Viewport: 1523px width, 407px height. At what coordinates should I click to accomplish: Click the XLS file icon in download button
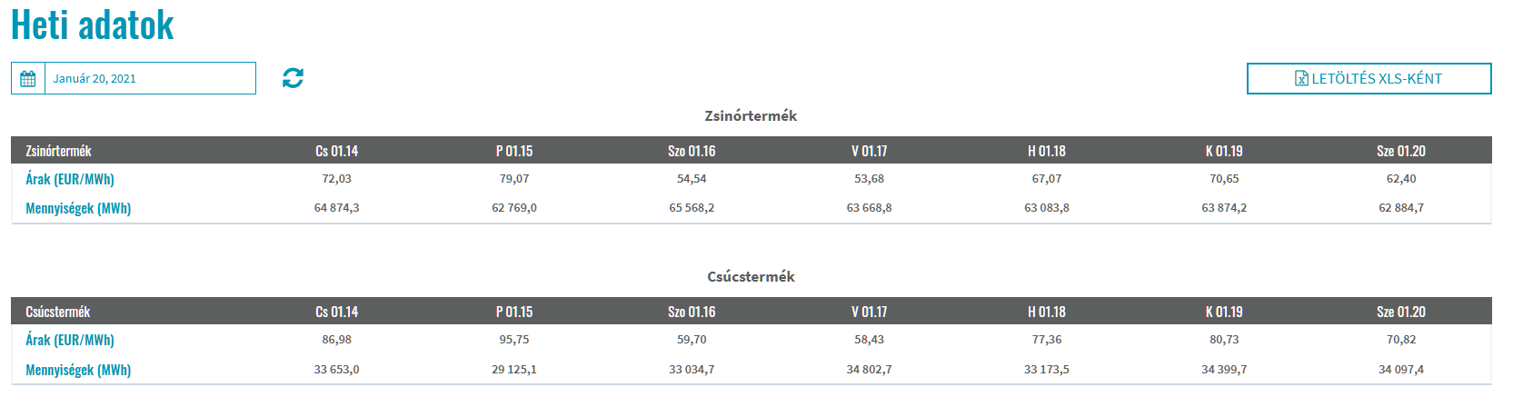(1301, 79)
